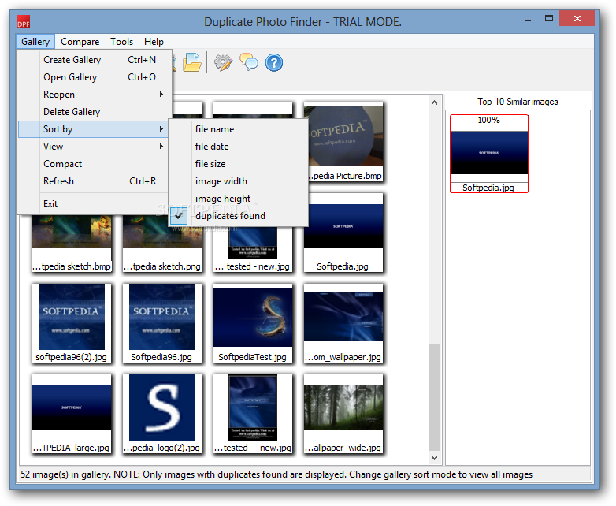Click the Top 10 Similar images header
The height and width of the screenshot is (506, 616).
[x=518, y=102]
